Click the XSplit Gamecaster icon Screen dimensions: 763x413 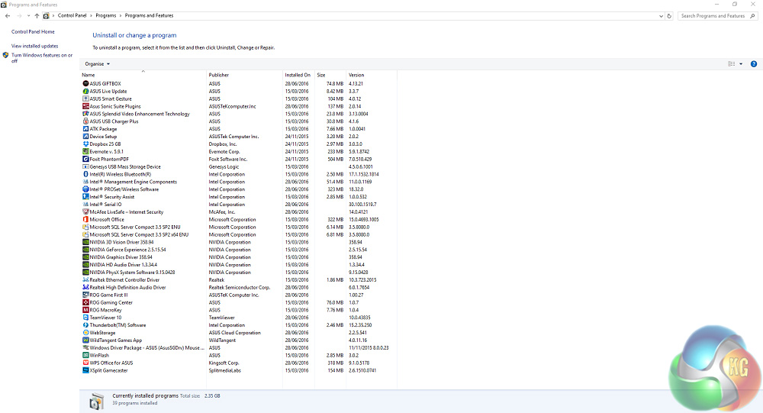[85, 370]
